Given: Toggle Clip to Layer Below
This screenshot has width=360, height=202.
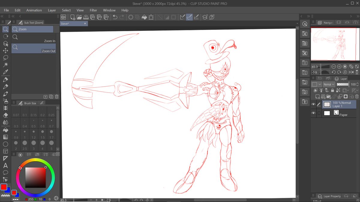Looking at the screenshot, I should (x=316, y=90).
